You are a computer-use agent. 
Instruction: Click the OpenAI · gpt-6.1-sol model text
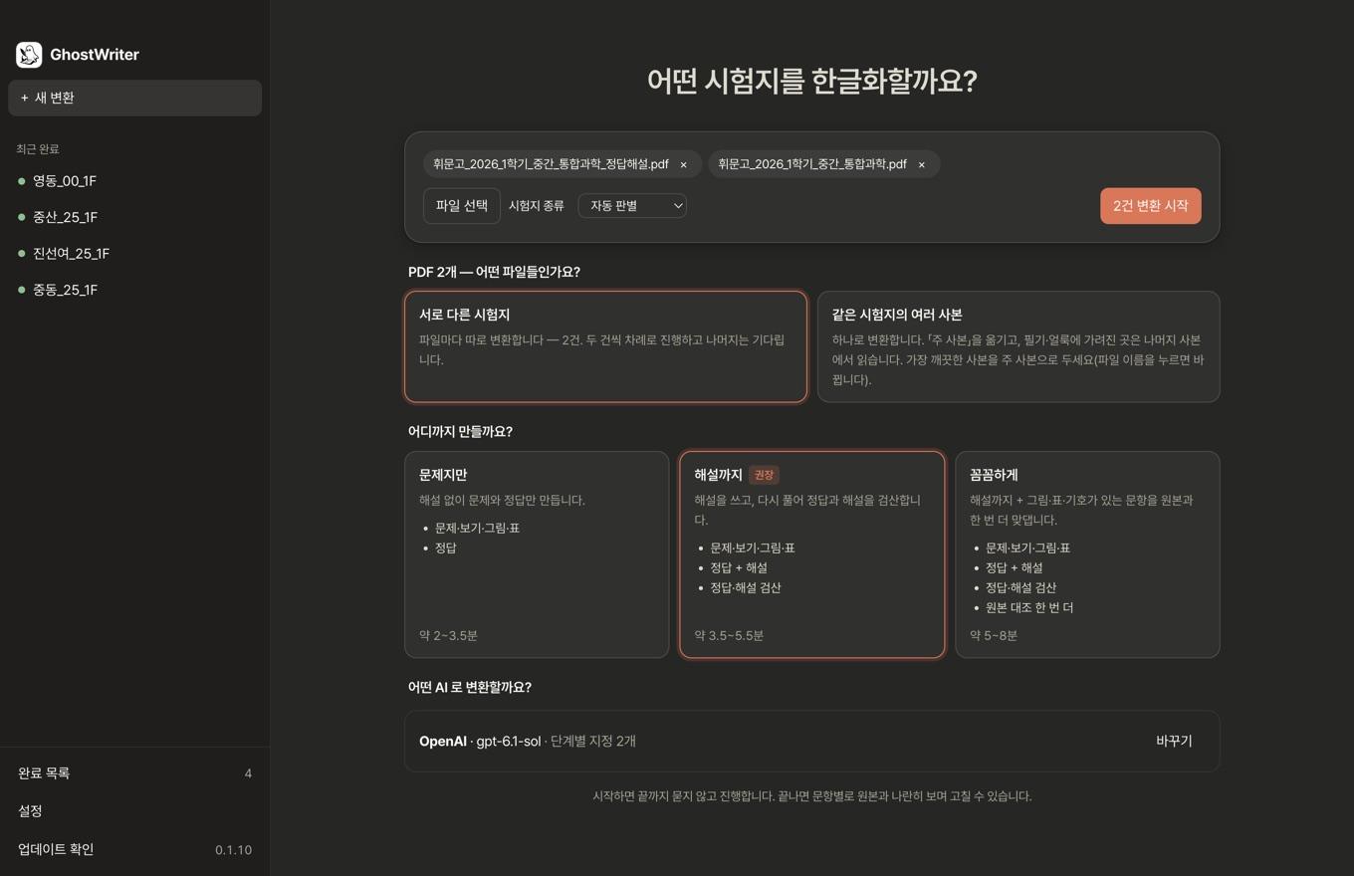tap(480, 742)
